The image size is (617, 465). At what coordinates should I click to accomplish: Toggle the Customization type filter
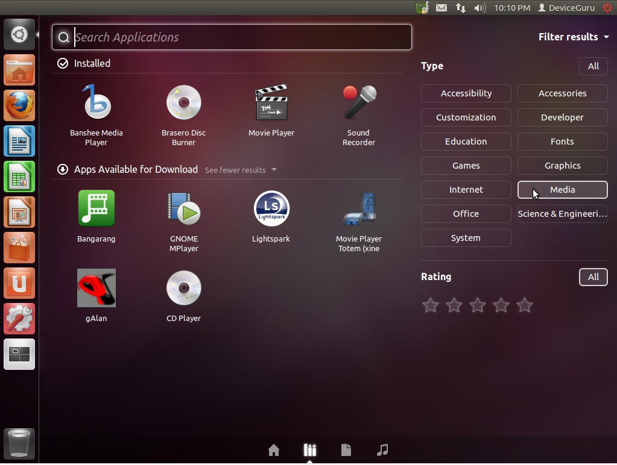tap(466, 117)
